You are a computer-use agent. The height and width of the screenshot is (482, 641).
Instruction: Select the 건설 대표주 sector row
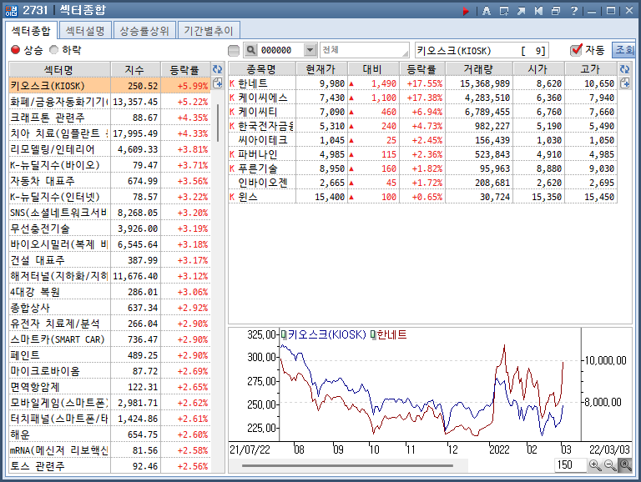click(x=109, y=260)
